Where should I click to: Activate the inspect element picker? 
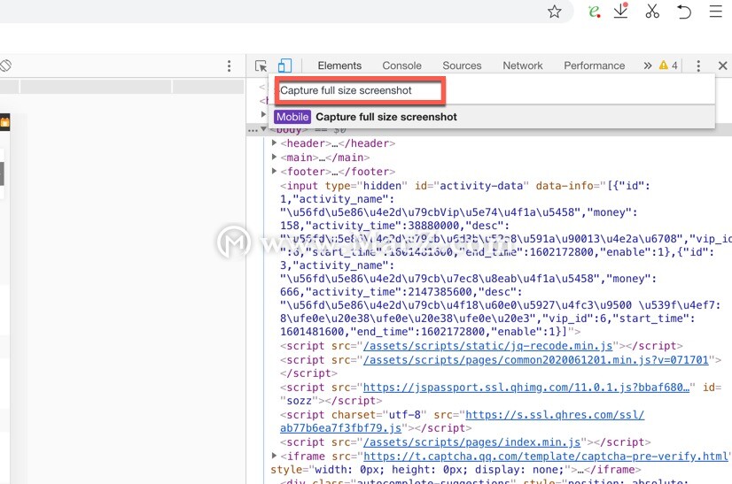click(261, 65)
